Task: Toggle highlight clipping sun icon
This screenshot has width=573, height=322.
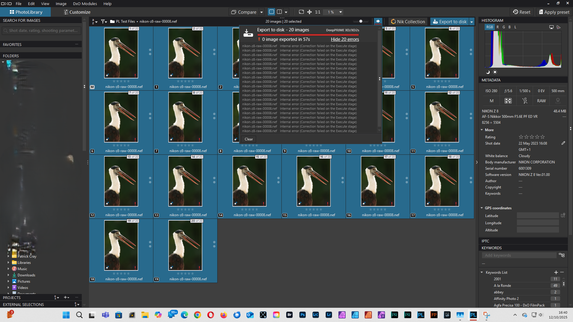Action: coord(495,72)
